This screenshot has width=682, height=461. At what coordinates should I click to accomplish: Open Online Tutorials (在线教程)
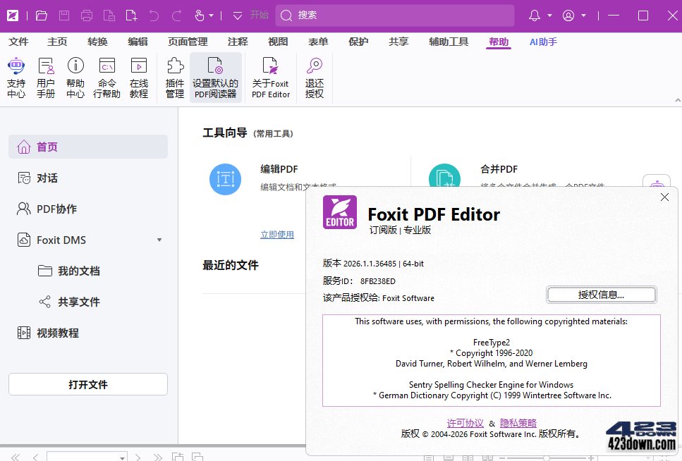tap(139, 78)
